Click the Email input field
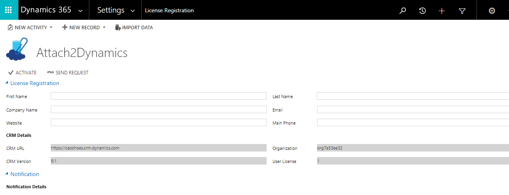 pyautogui.click(x=413, y=110)
